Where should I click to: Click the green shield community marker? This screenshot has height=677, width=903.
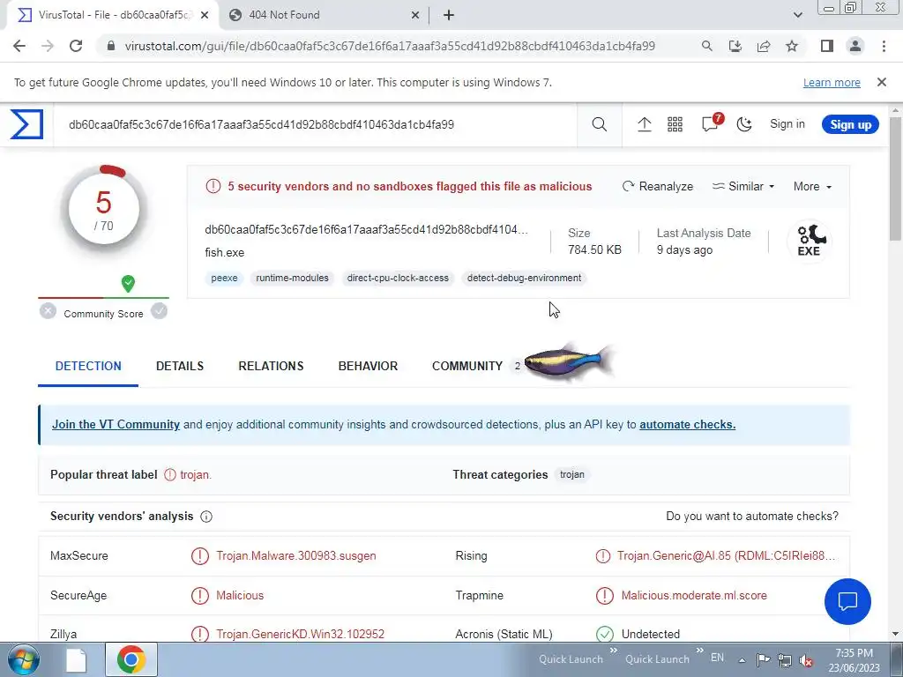coord(128,283)
